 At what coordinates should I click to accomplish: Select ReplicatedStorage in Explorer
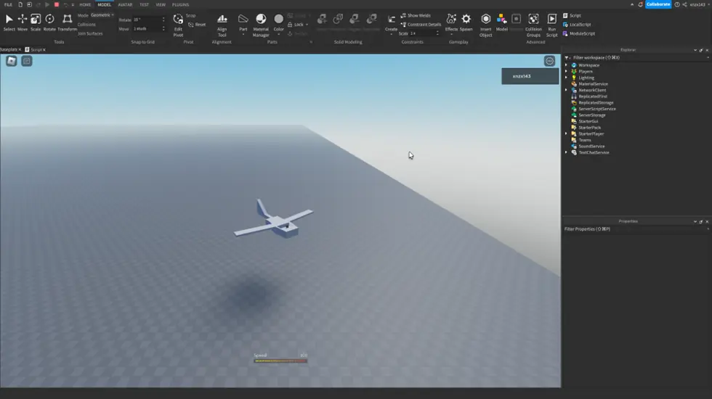point(596,102)
